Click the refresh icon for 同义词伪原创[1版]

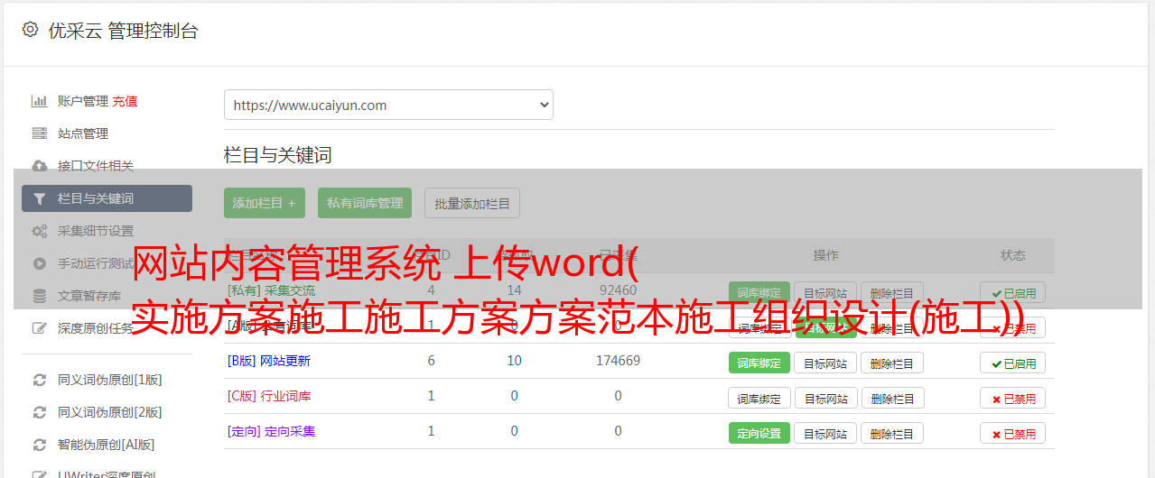tap(40, 380)
